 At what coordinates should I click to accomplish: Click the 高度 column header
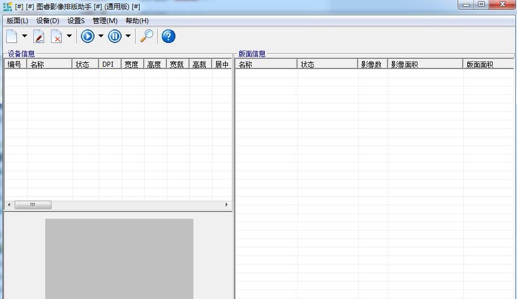[x=156, y=64]
